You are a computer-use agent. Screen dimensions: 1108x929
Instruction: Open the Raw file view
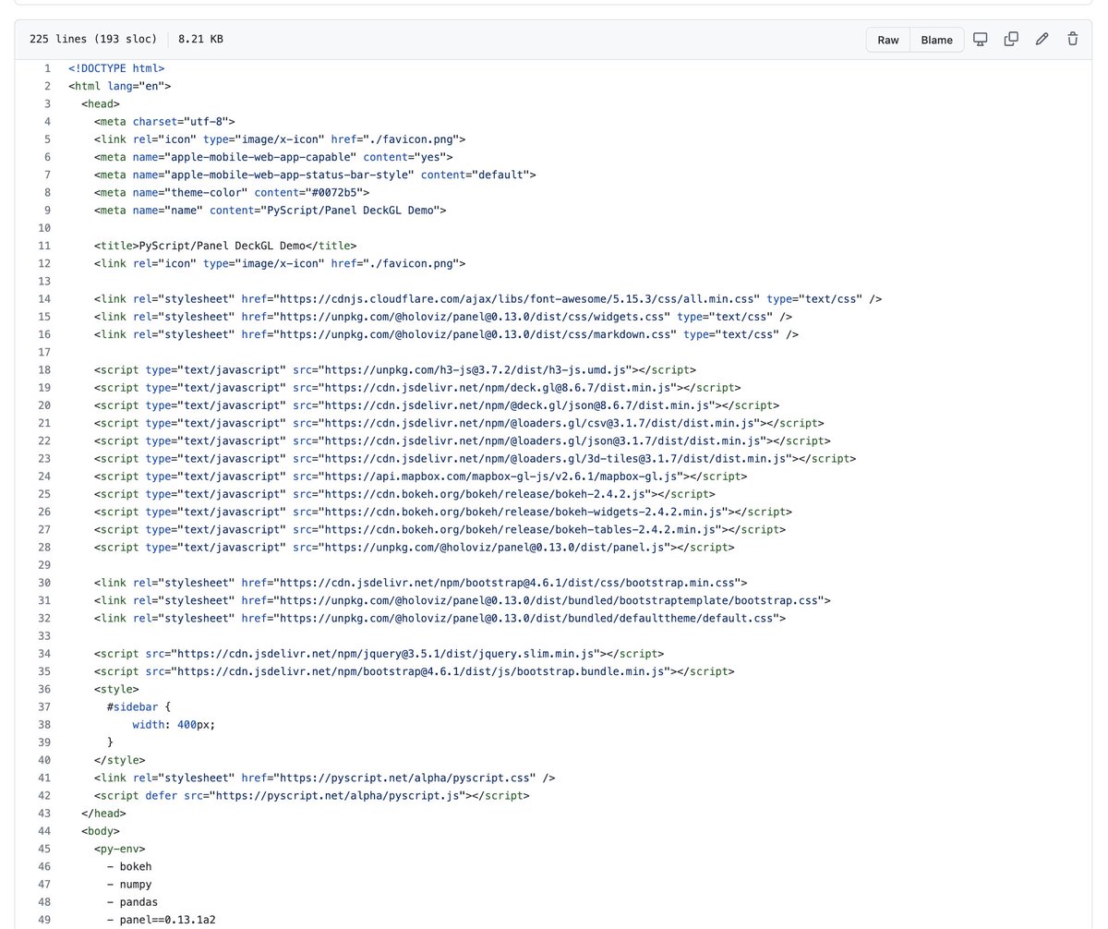click(x=888, y=40)
